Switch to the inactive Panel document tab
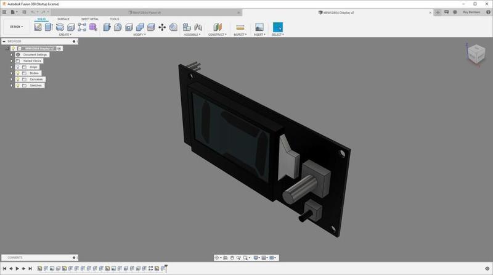The image size is (493, 275). pyautogui.click(x=146, y=12)
